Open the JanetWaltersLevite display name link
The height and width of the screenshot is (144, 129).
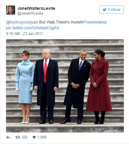[x=36, y=8]
